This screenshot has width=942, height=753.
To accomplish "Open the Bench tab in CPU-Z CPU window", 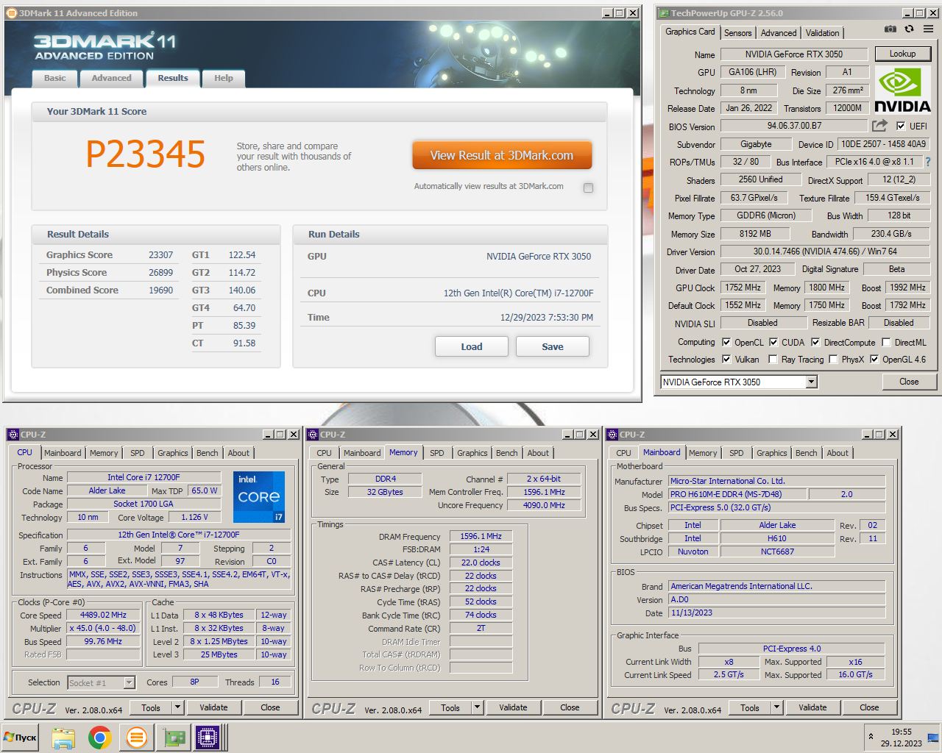I will [x=207, y=453].
